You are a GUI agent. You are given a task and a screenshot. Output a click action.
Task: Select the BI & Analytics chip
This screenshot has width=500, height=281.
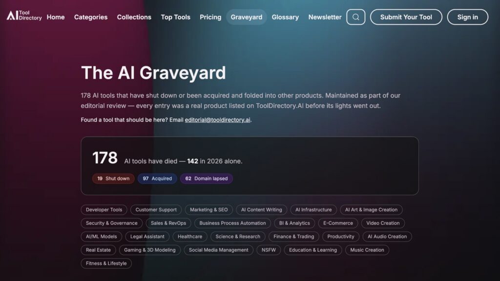[294, 223]
